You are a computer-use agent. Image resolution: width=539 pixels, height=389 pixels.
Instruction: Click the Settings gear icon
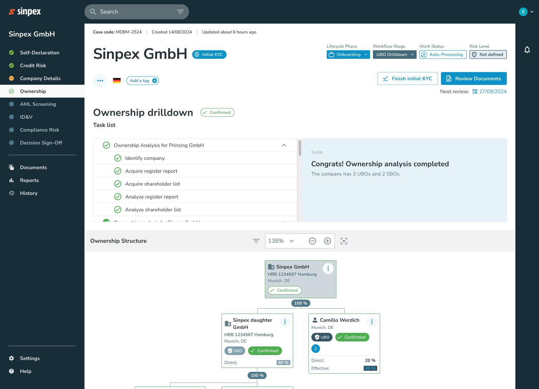tap(11, 358)
